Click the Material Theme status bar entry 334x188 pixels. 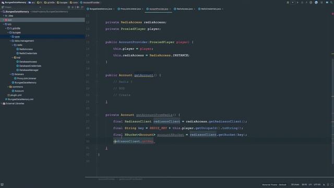pyautogui.click(x=274, y=184)
